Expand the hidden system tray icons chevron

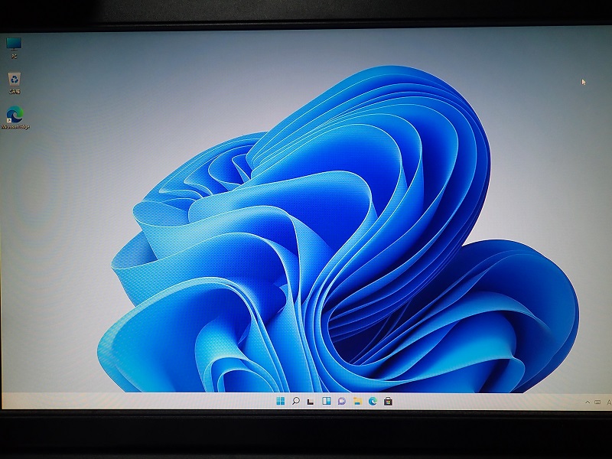[x=588, y=402]
